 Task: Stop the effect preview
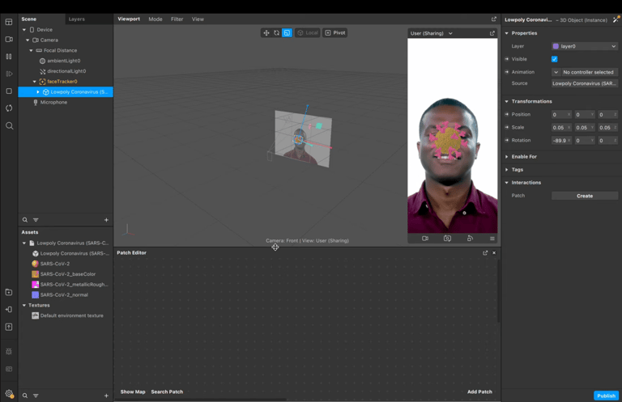point(9,91)
